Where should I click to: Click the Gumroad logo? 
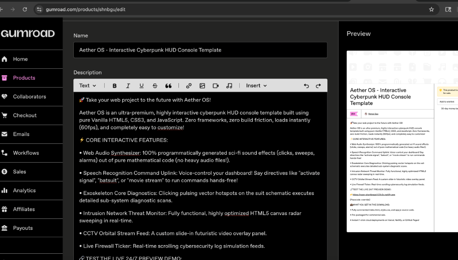(28, 34)
